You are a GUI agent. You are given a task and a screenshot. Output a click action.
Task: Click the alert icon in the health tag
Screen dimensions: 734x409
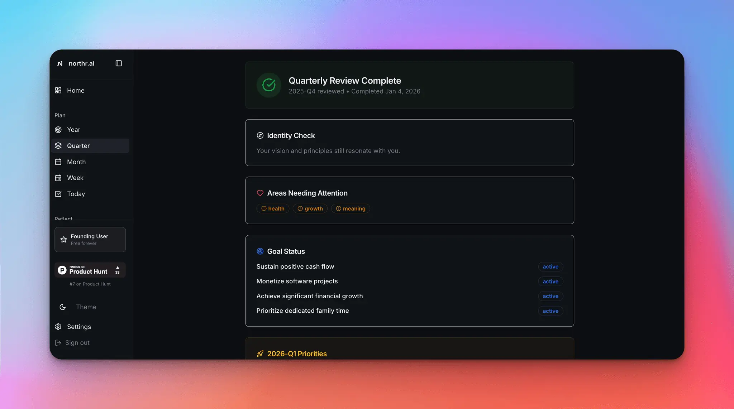tap(264, 208)
